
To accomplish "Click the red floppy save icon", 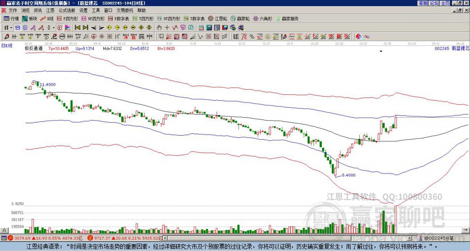I will [225, 28].
